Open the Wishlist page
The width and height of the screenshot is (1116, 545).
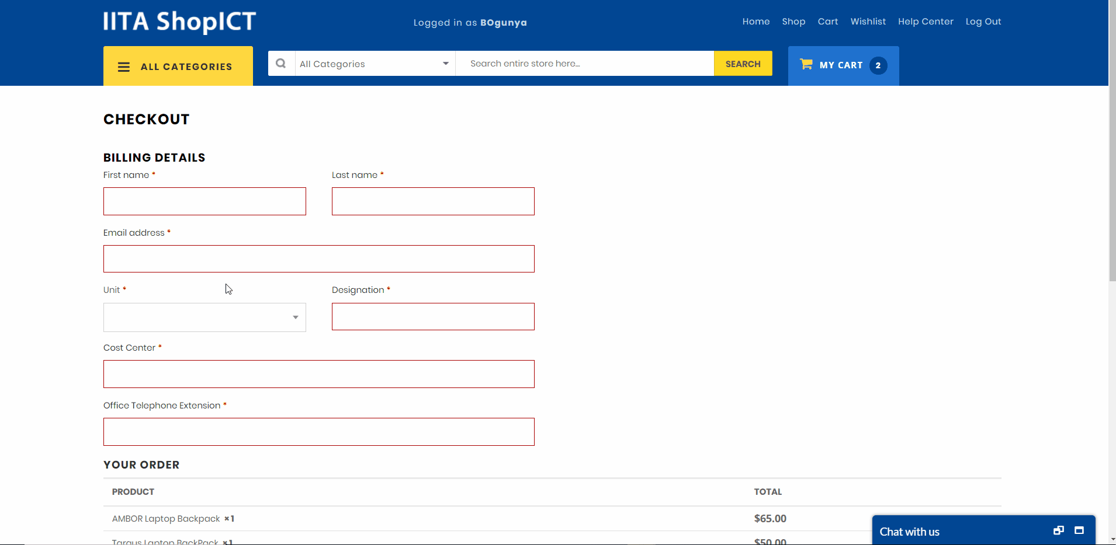pyautogui.click(x=868, y=22)
